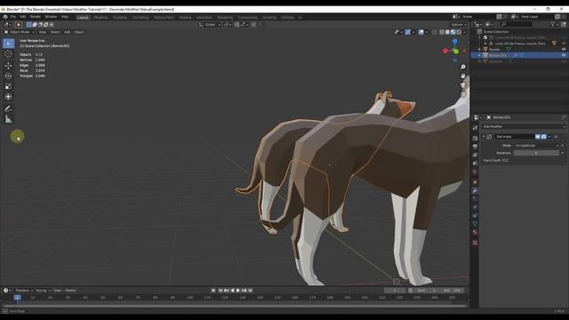Toggle Decimate modifier render display button
This screenshot has width=569, height=320.
tap(543, 137)
